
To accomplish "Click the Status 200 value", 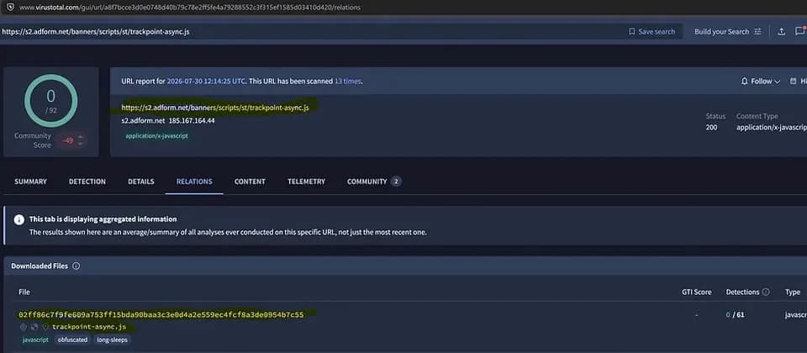I will 711,127.
